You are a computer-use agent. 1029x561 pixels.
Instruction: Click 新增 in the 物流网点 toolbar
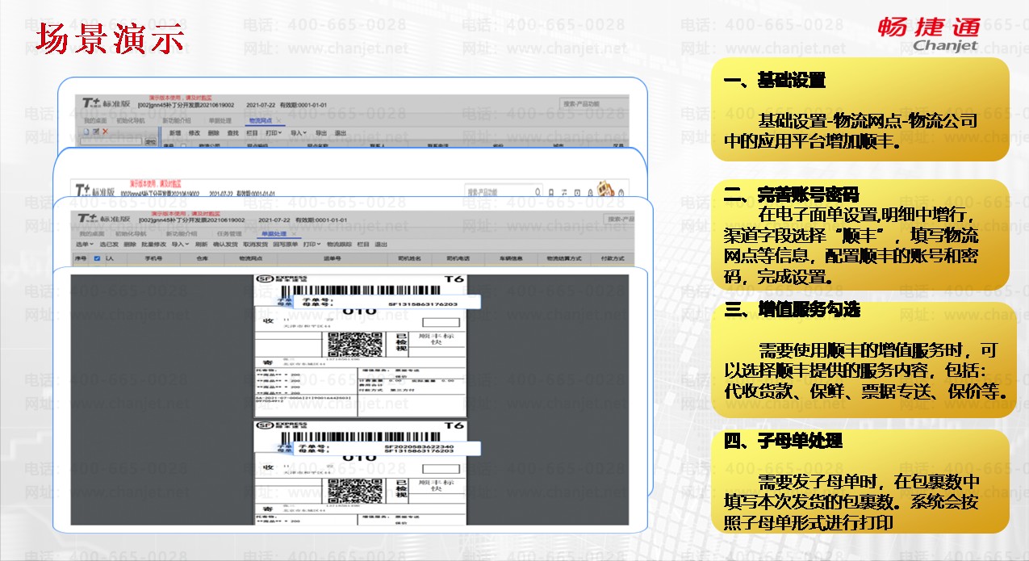175,133
